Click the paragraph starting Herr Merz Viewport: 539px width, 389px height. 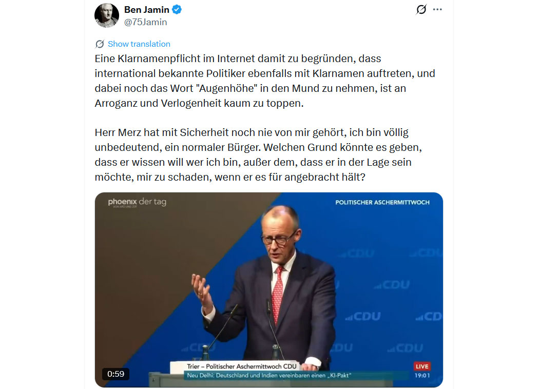(258, 154)
